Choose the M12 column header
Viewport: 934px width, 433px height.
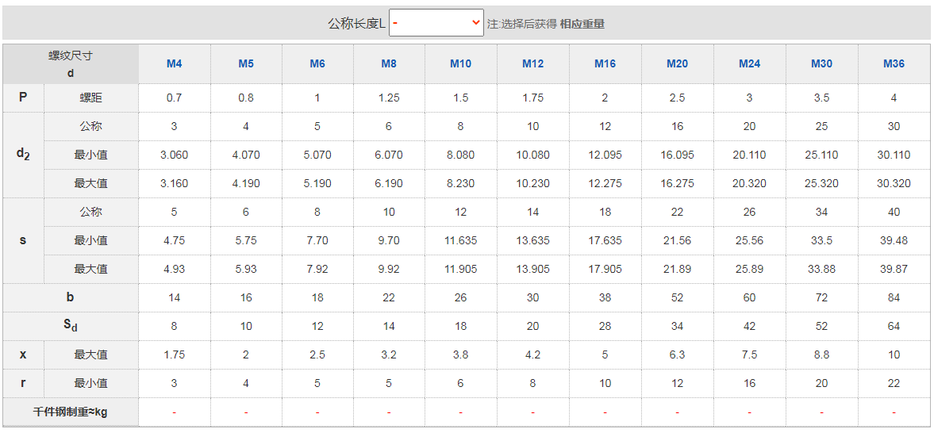click(x=532, y=63)
